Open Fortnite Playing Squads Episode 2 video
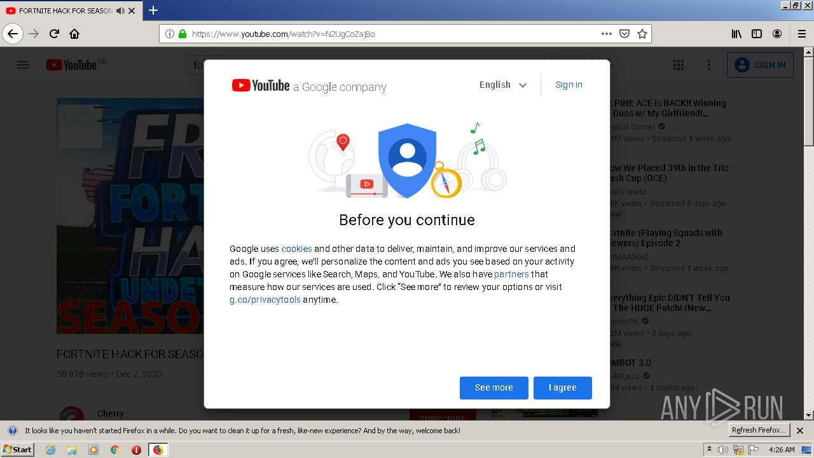This screenshot has height=458, width=814. (x=666, y=238)
